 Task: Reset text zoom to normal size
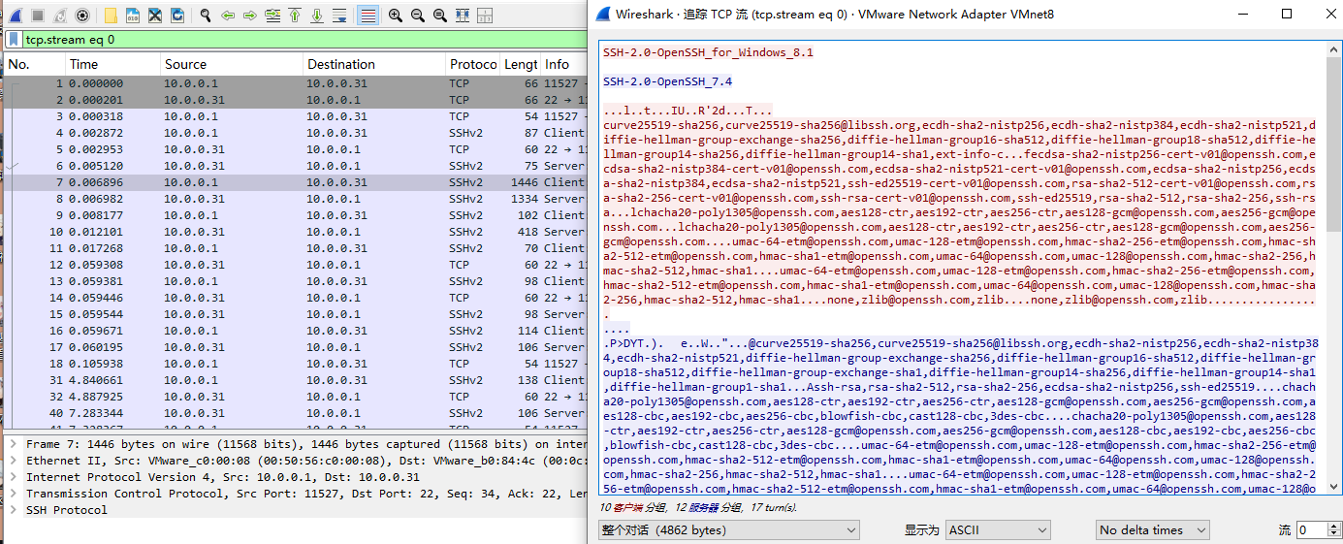(440, 16)
